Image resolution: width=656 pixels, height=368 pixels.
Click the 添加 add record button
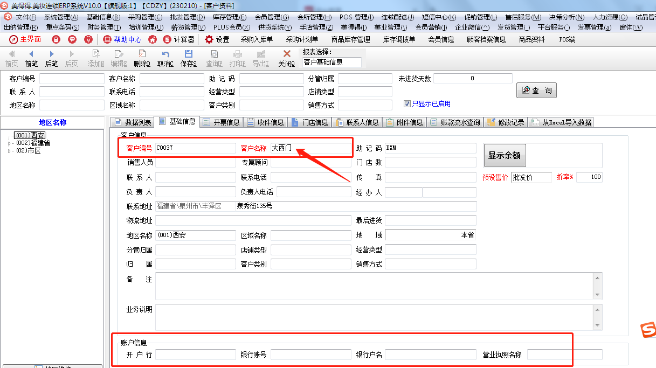coord(95,58)
